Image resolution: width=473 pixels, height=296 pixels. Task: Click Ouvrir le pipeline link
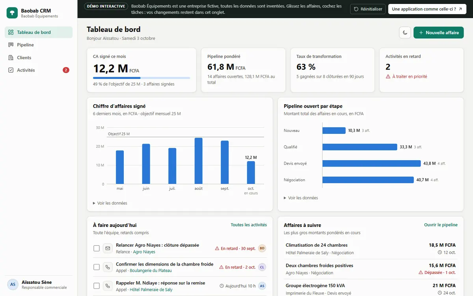tap(441, 225)
